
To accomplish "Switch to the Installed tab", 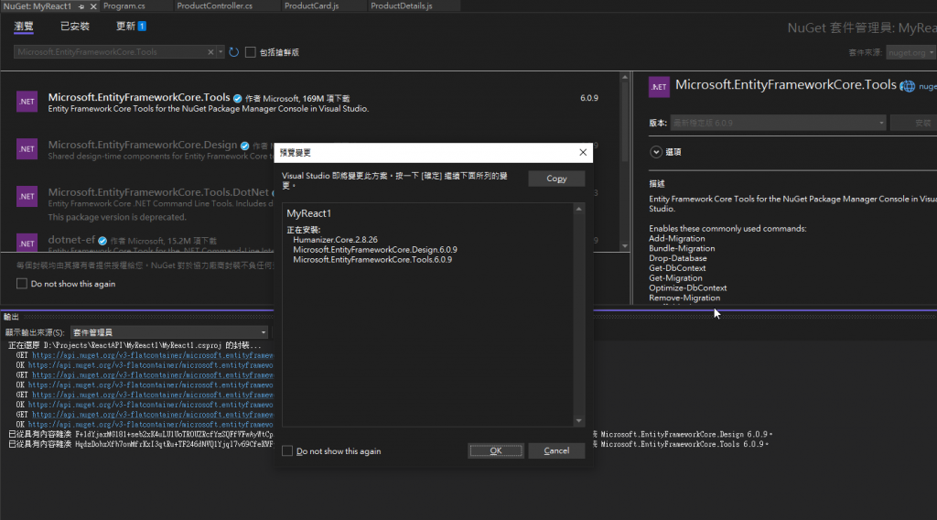I will point(75,27).
